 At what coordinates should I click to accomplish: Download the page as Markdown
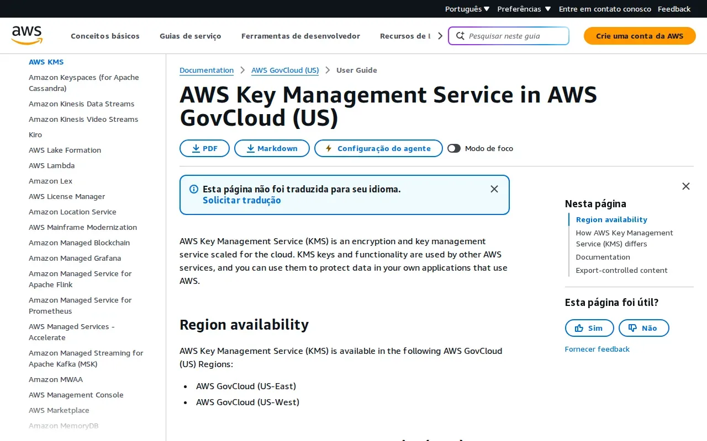(x=272, y=148)
